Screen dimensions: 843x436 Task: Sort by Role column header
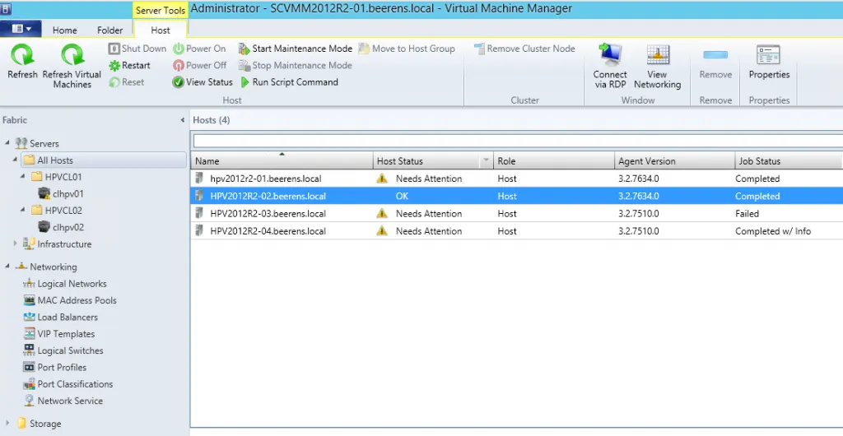[x=554, y=160]
